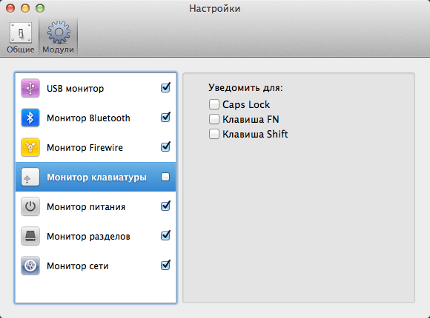Select the network monitor globe icon

30,265
